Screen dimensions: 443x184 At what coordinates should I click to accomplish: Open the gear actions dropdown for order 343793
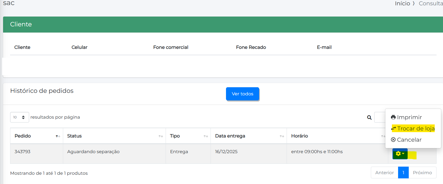point(400,154)
